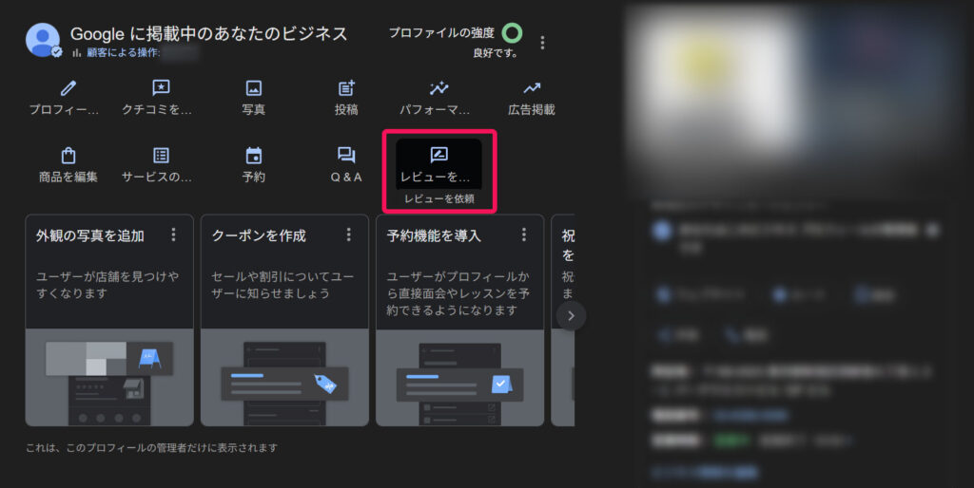
Task: Open パフォーマンス sparkline icon
Action: [x=438, y=88]
